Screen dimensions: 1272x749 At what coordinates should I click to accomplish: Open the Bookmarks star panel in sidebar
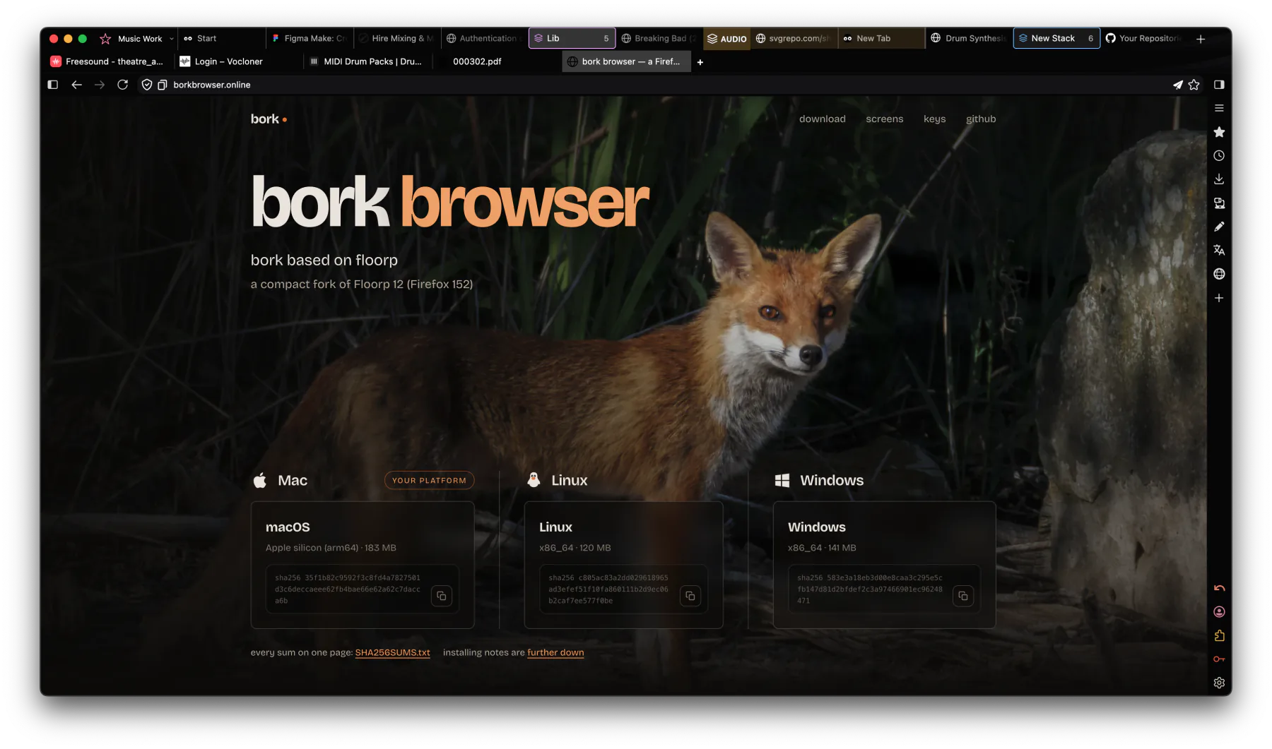1219,132
